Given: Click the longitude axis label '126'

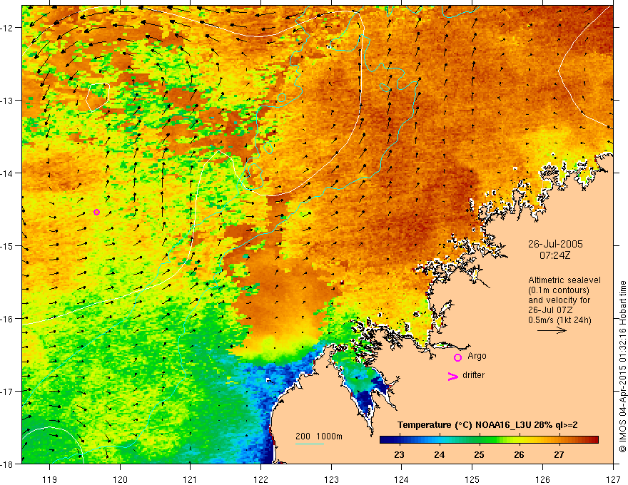Looking at the screenshot, I should 542,479.
